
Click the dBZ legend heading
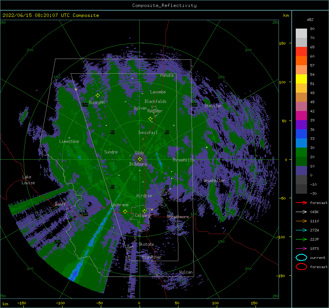point(310,19)
